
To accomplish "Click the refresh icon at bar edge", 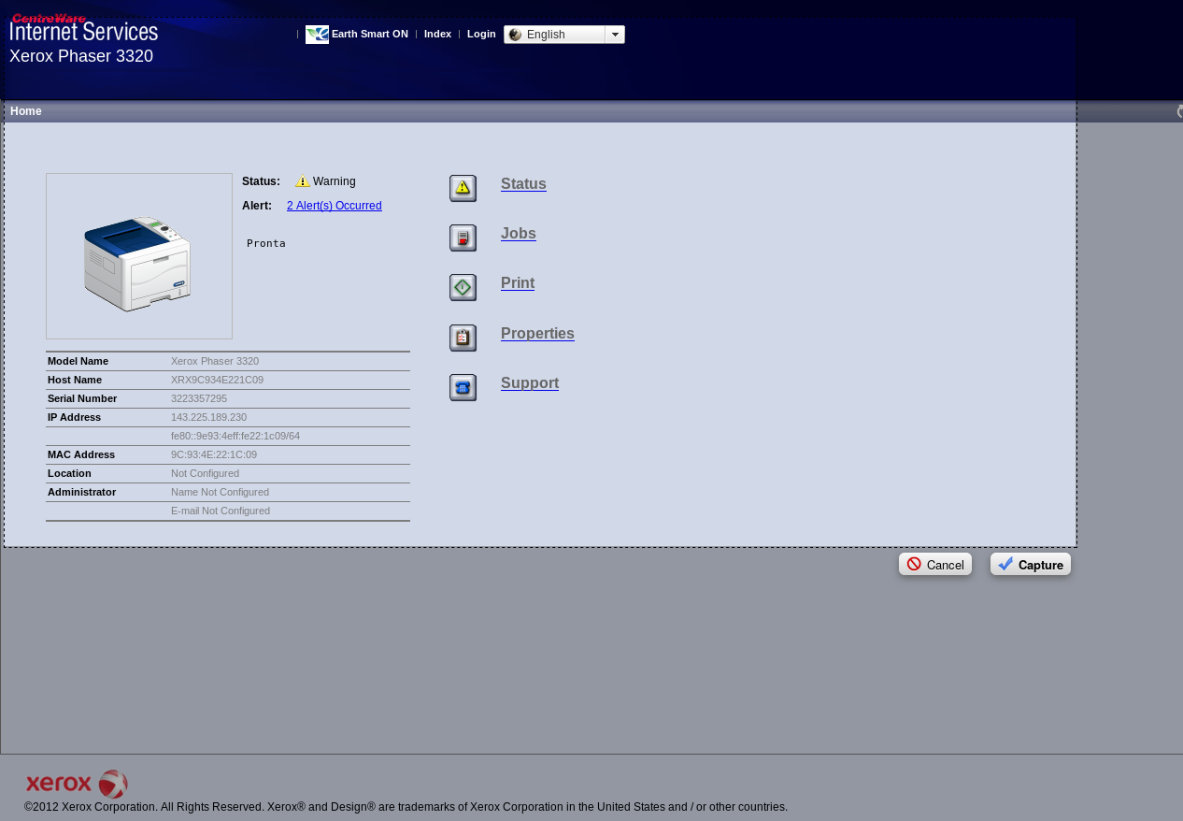I will [x=1179, y=111].
